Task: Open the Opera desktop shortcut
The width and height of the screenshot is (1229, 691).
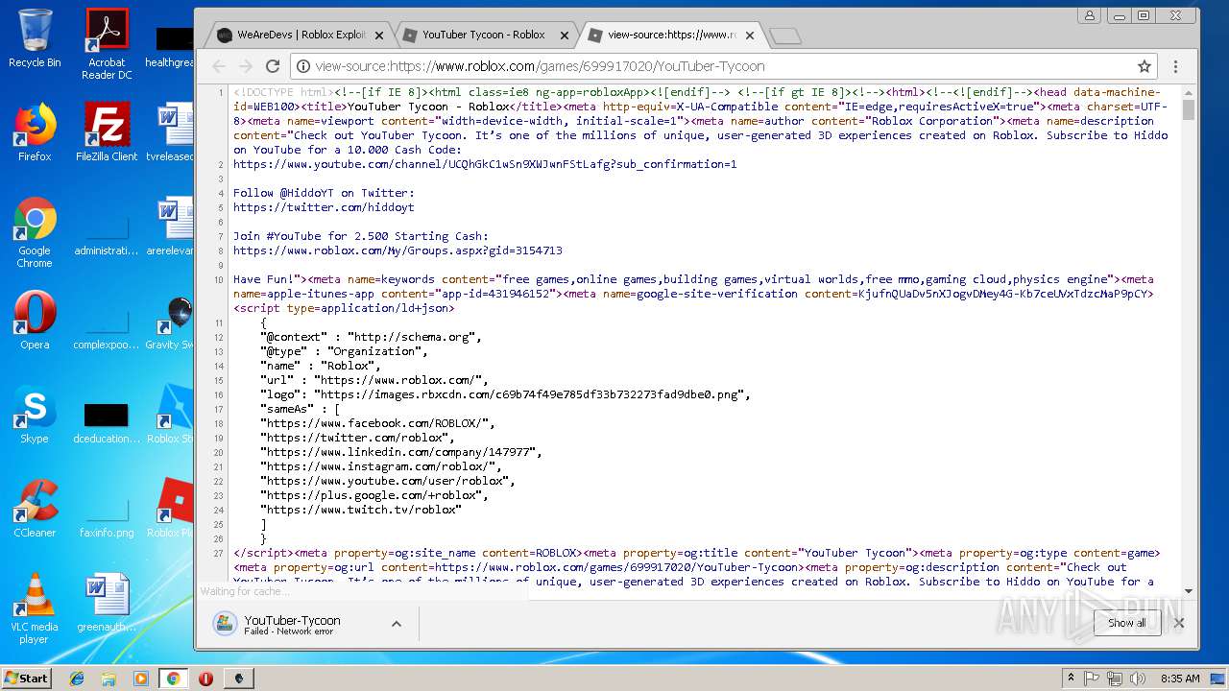Action: [35, 321]
